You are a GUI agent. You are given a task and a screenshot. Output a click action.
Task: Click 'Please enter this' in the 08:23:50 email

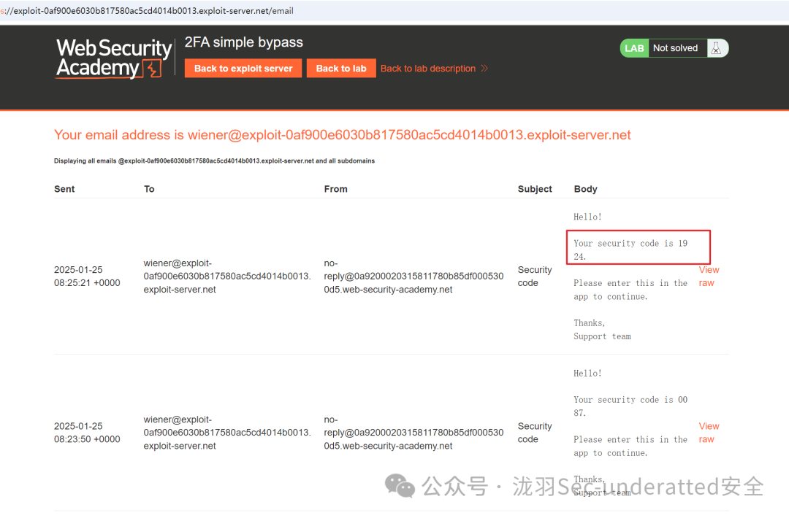630,447
